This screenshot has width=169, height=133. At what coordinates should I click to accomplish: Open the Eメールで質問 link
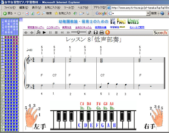coord(137,27)
